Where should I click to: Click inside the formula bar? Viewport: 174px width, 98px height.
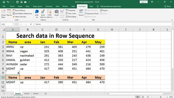103,24
